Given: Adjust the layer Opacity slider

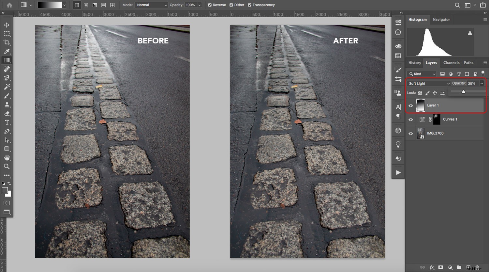Looking at the screenshot, I should (x=463, y=92).
